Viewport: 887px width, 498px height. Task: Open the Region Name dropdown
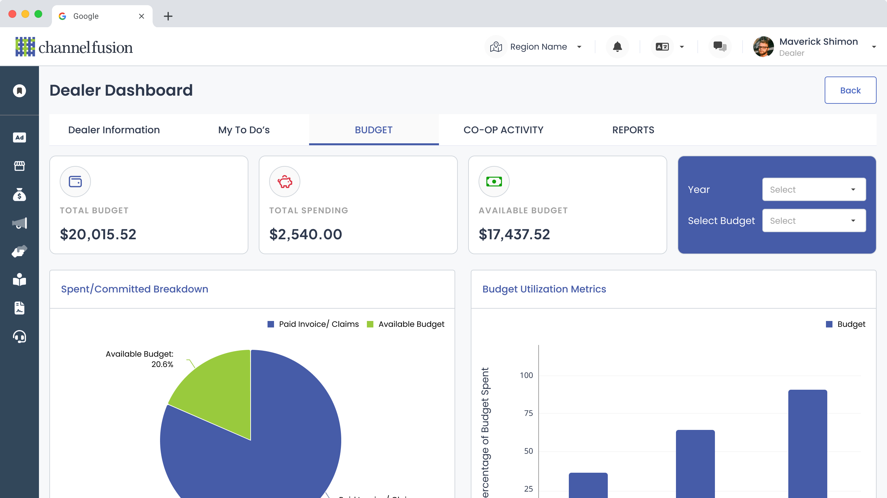click(x=538, y=46)
